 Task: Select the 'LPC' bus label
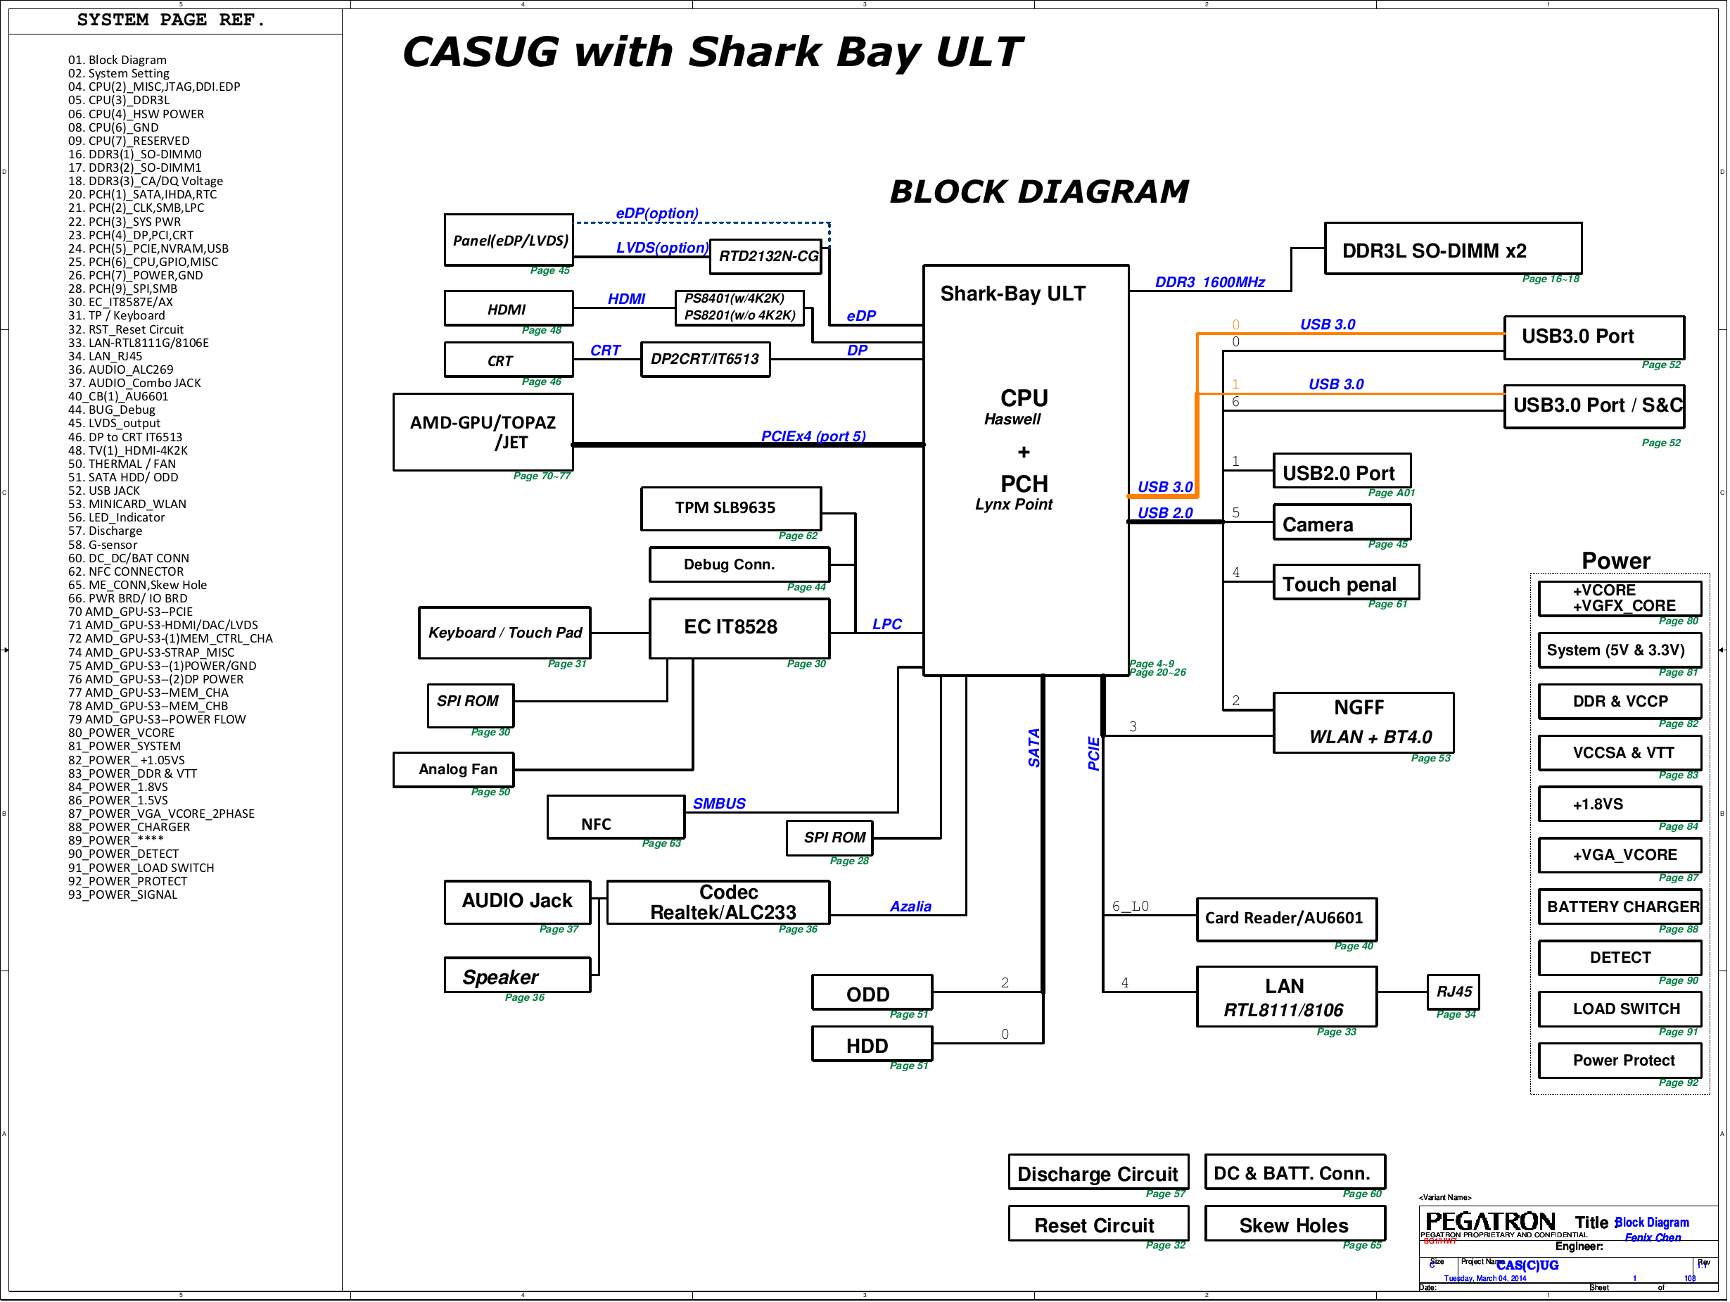(887, 624)
